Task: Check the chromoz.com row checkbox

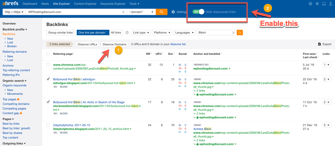Action: click(x=48, y=65)
